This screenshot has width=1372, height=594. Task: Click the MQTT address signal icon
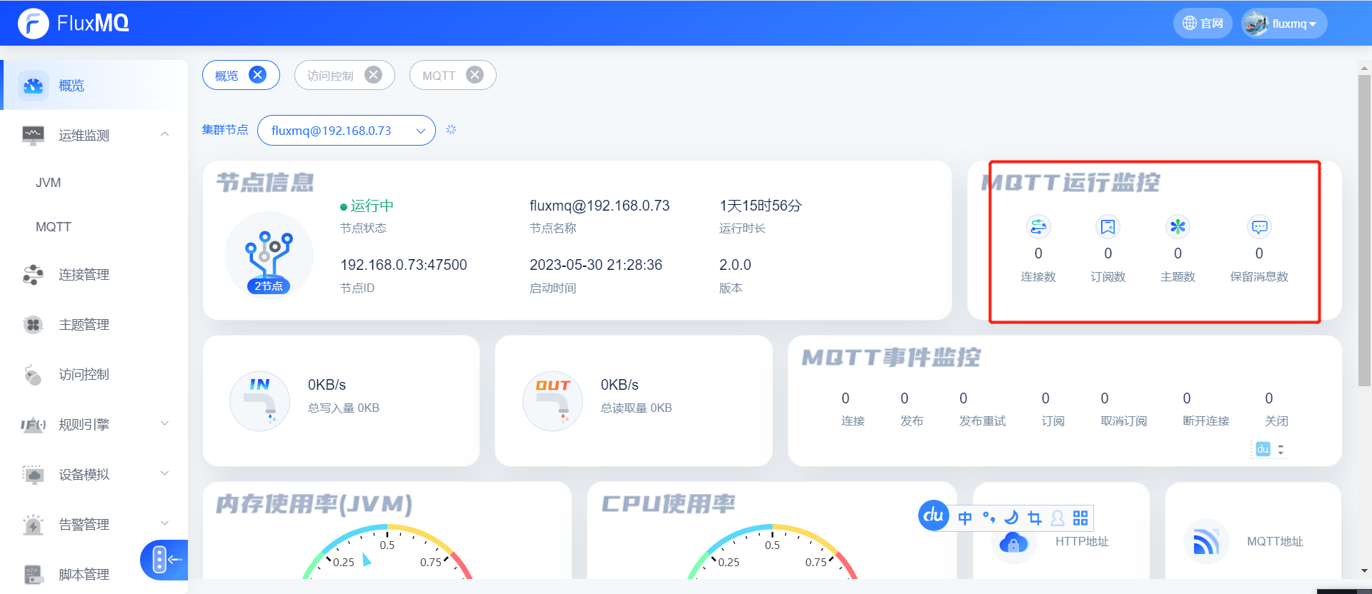point(1206,542)
